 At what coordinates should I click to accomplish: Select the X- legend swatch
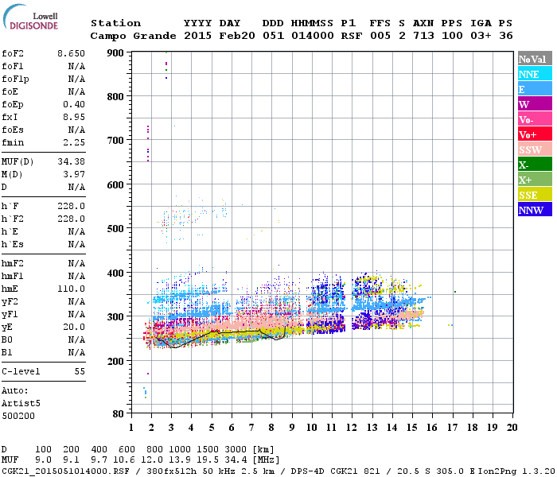[x=535, y=165]
